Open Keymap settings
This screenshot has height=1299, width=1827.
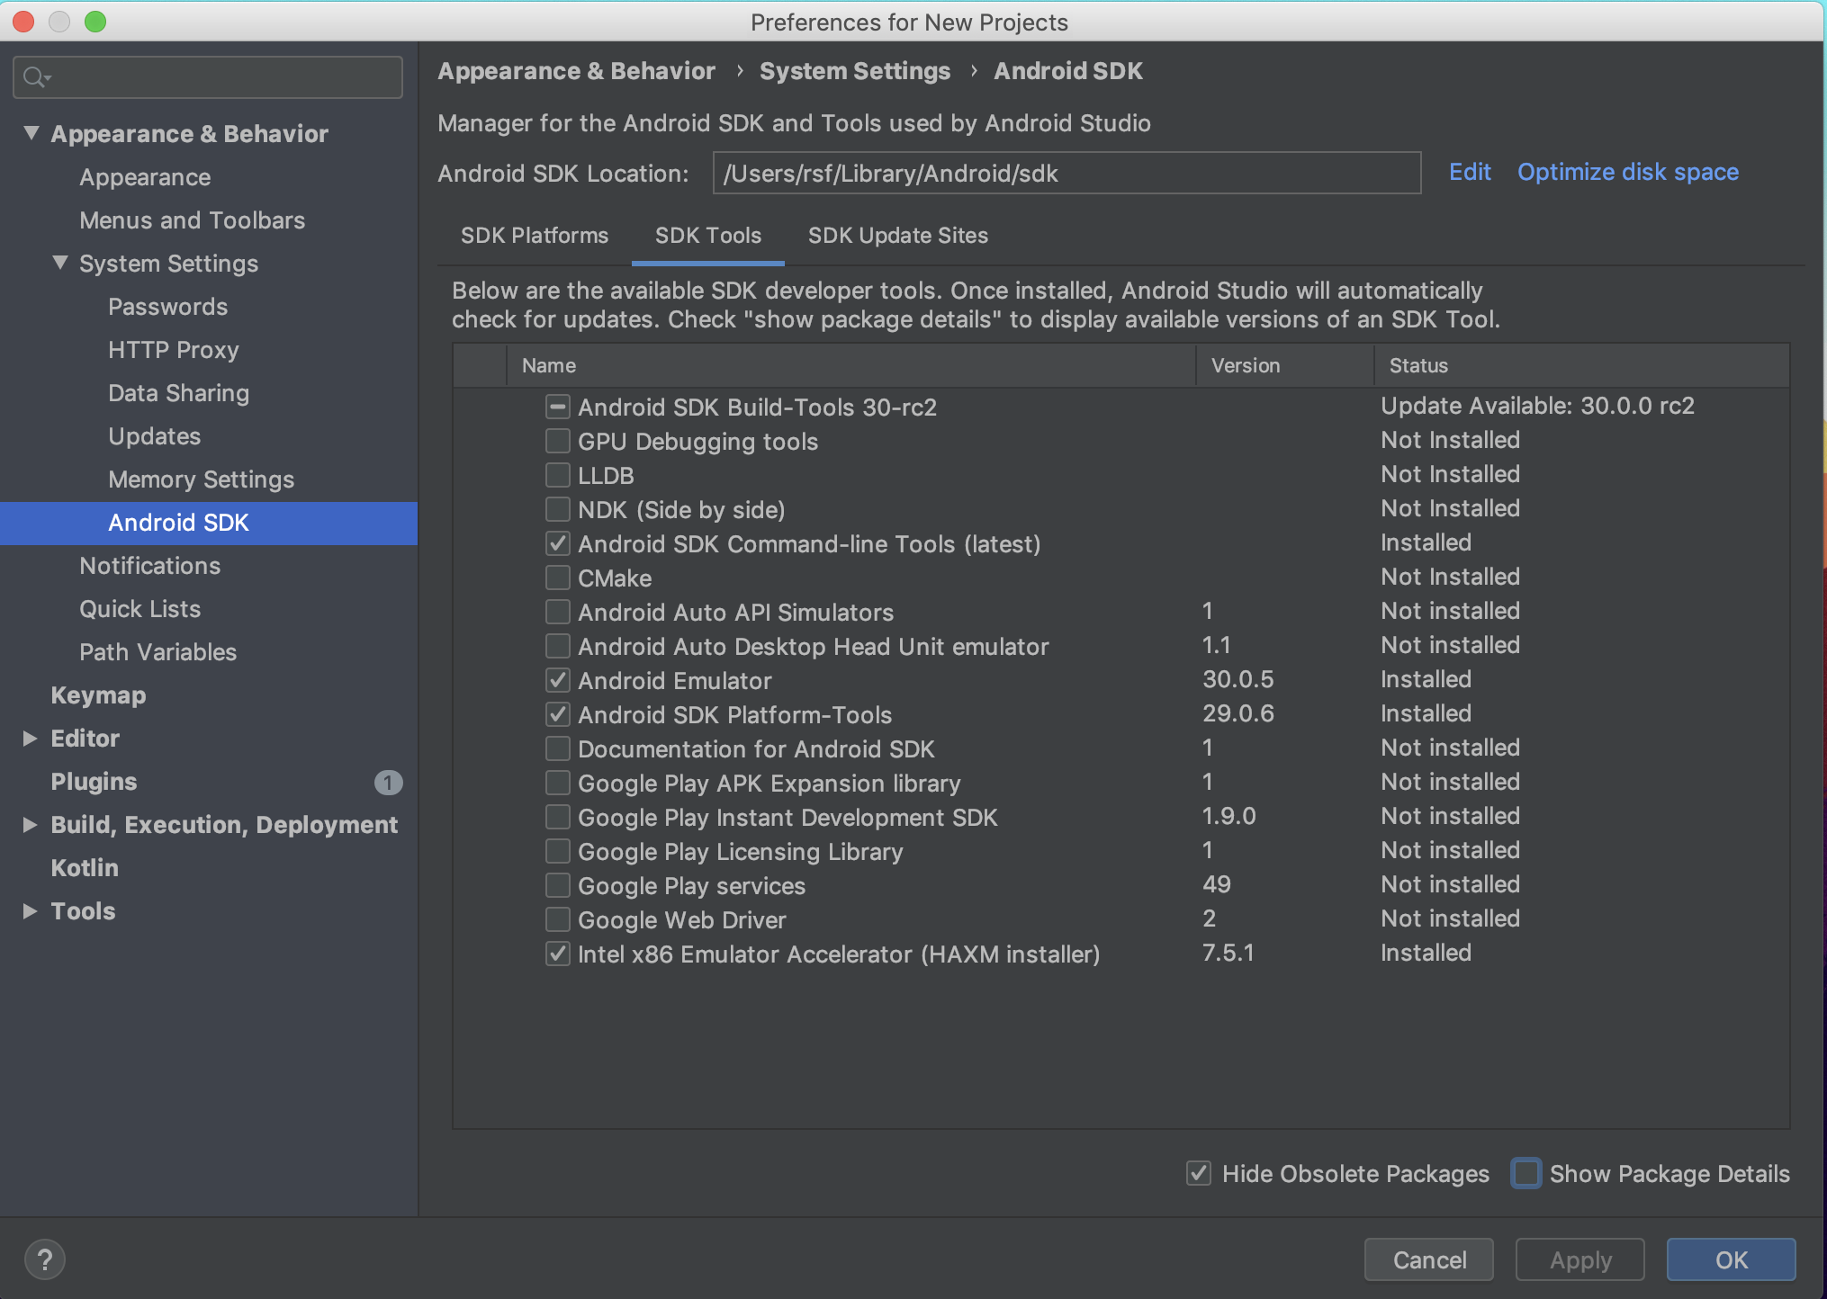coord(209,695)
